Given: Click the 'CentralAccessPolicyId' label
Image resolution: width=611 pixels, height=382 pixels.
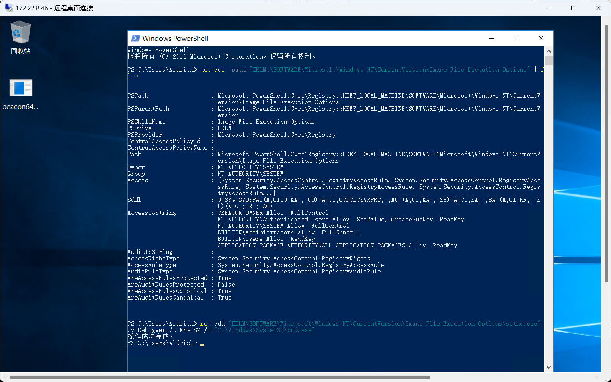Looking at the screenshot, I should click(x=164, y=141).
